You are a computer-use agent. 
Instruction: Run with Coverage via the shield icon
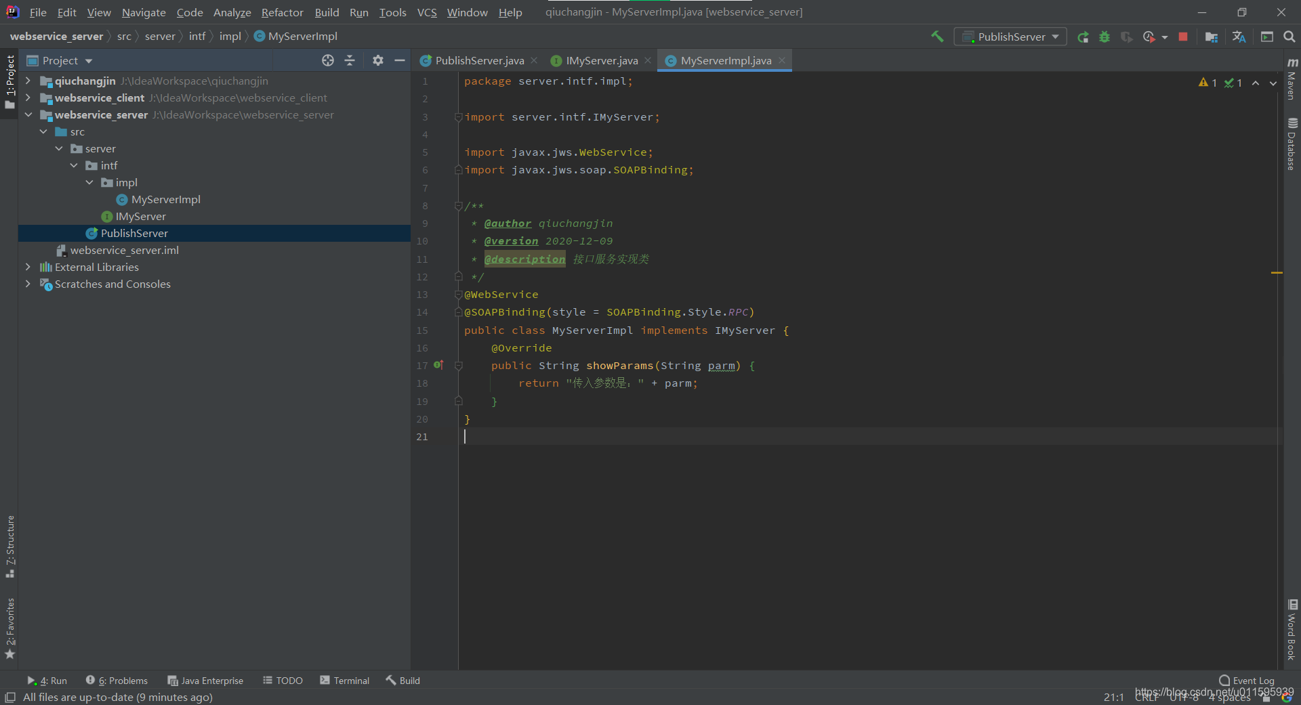click(x=1127, y=37)
